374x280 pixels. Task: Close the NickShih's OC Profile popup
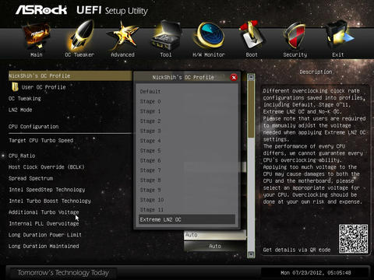point(234,77)
